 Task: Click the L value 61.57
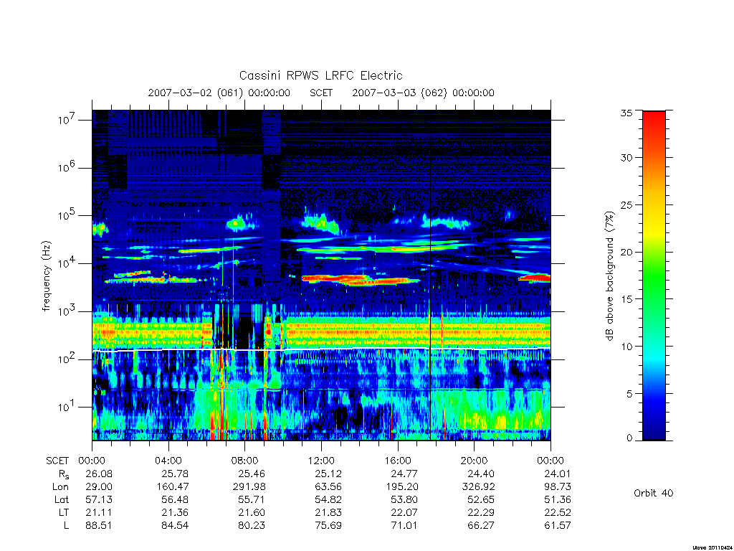(558, 526)
